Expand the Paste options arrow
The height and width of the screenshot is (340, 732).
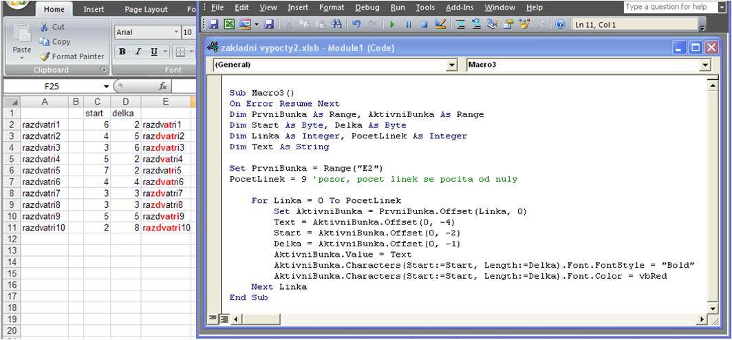(x=21, y=59)
